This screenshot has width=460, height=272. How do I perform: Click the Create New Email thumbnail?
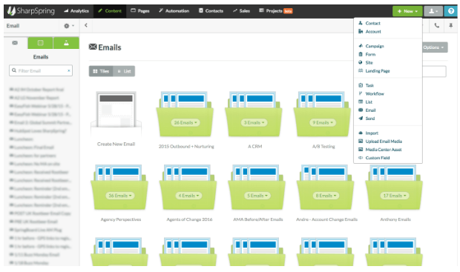(116, 113)
